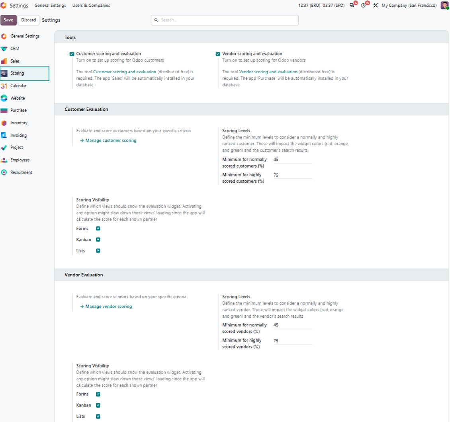
Task: Open the user avatar menu
Action: (x=444, y=5)
